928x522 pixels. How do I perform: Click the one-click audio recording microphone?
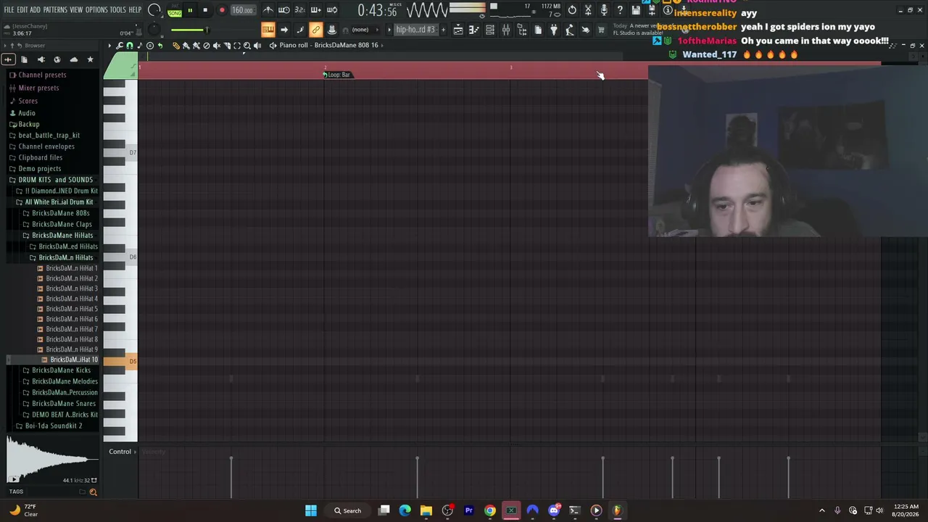click(x=604, y=10)
